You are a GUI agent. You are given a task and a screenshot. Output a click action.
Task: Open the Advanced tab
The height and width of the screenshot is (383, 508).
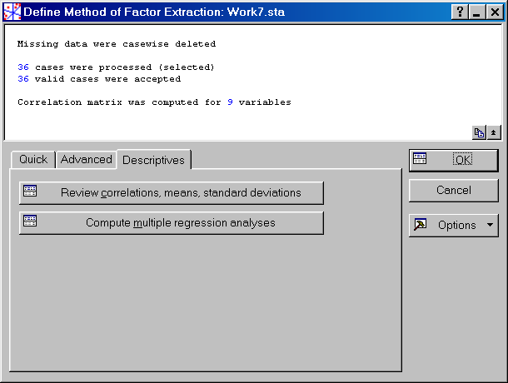86,159
